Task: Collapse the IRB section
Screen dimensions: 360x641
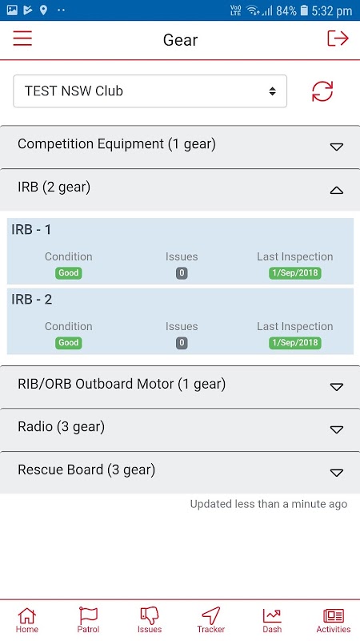Action: [x=180, y=189]
